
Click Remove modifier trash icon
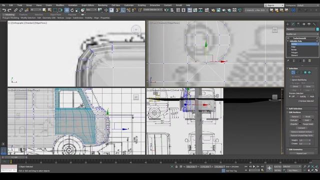point(304,61)
